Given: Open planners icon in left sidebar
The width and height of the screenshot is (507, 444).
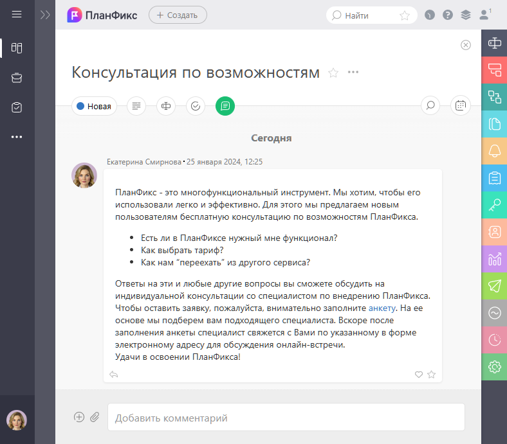Looking at the screenshot, I should click(17, 48).
